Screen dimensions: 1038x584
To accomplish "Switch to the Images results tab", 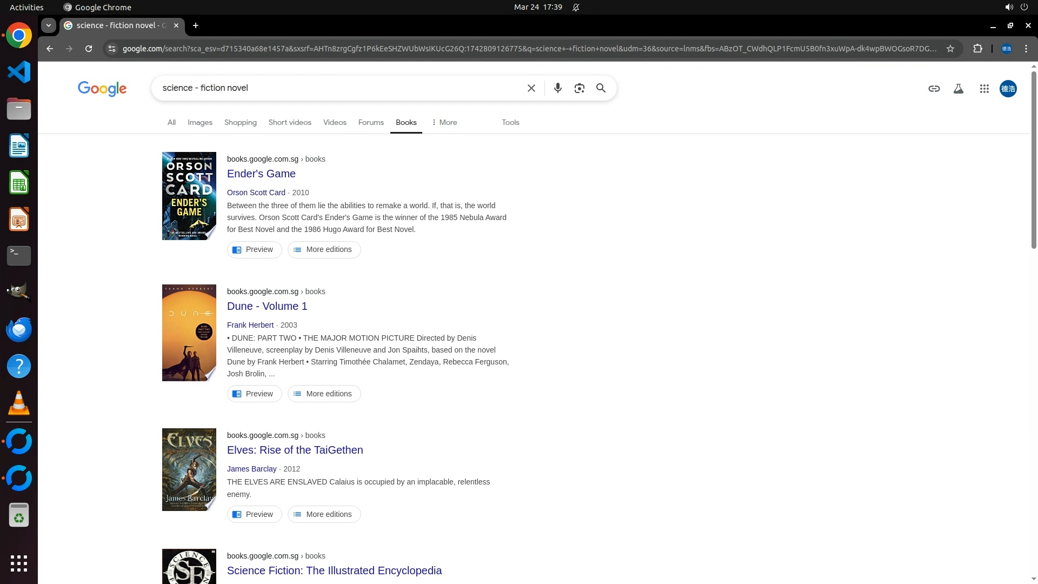I will 199,122.
